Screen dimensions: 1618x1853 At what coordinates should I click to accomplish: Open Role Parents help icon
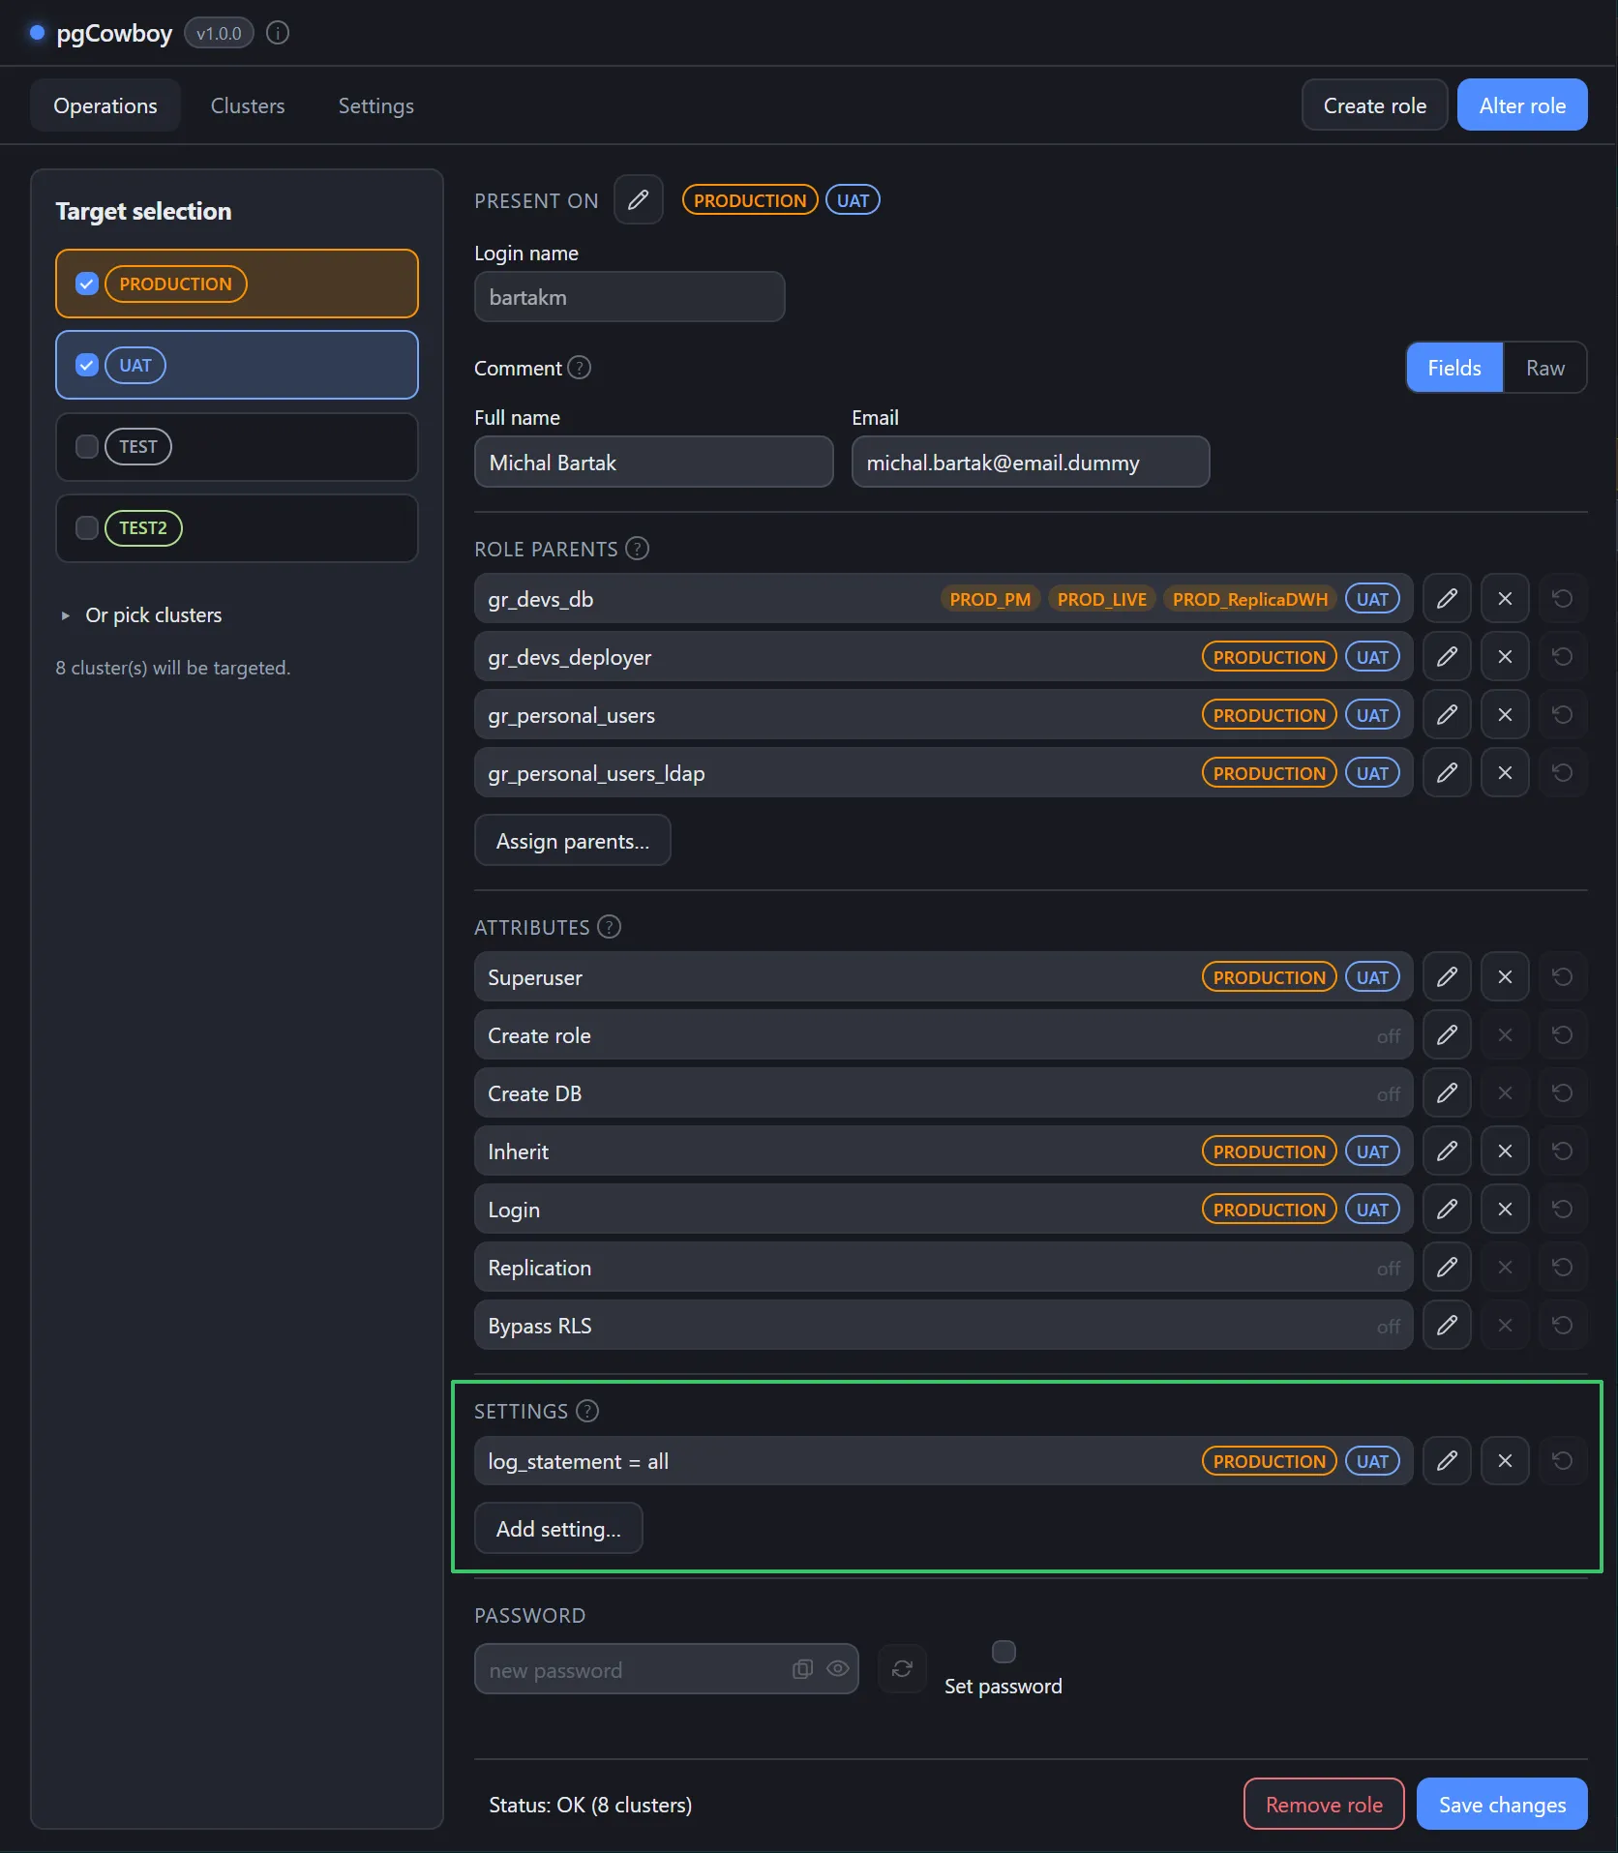click(x=638, y=549)
